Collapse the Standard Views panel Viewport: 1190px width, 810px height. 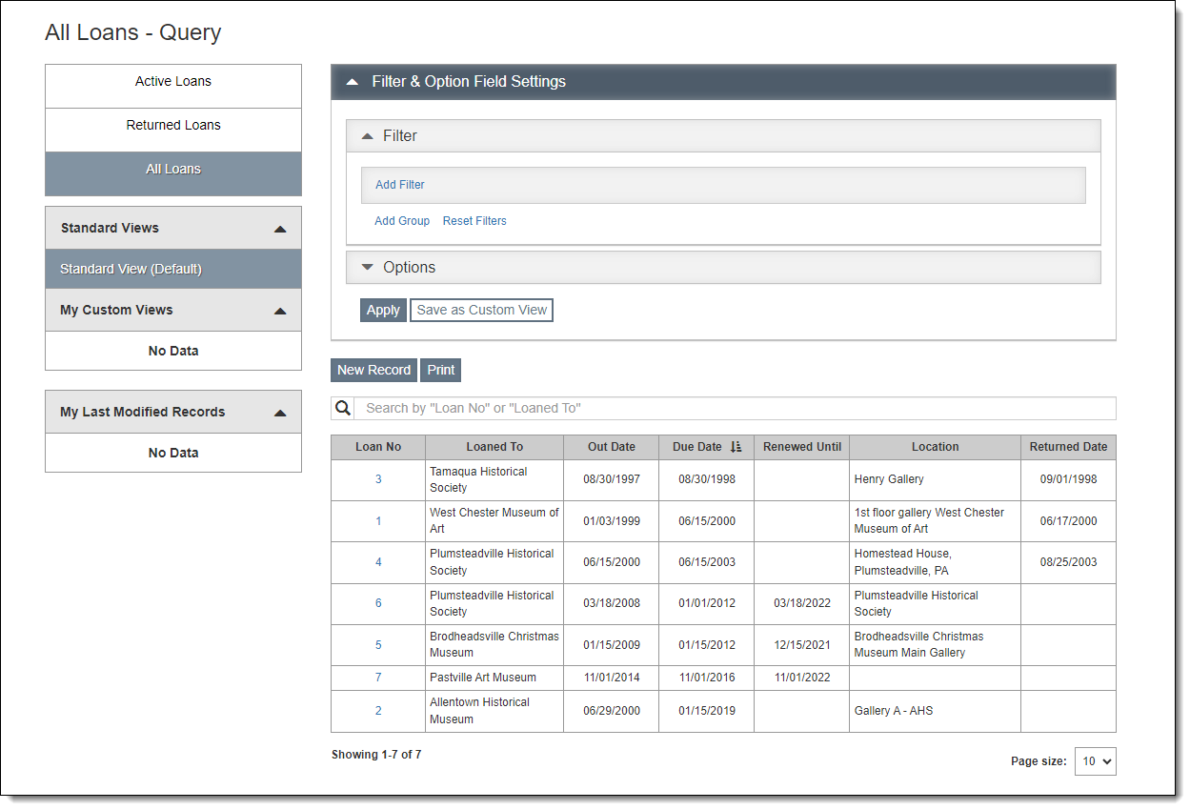[x=280, y=229]
